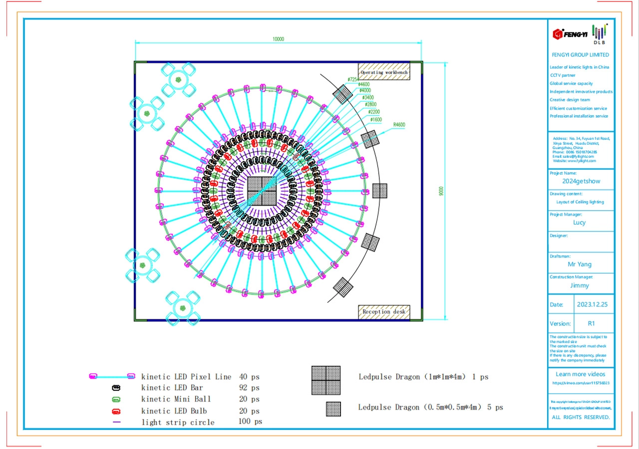Image resolution: width=639 pixels, height=449 pixels.
Task: Click the version R1 cell
Action: (592, 323)
